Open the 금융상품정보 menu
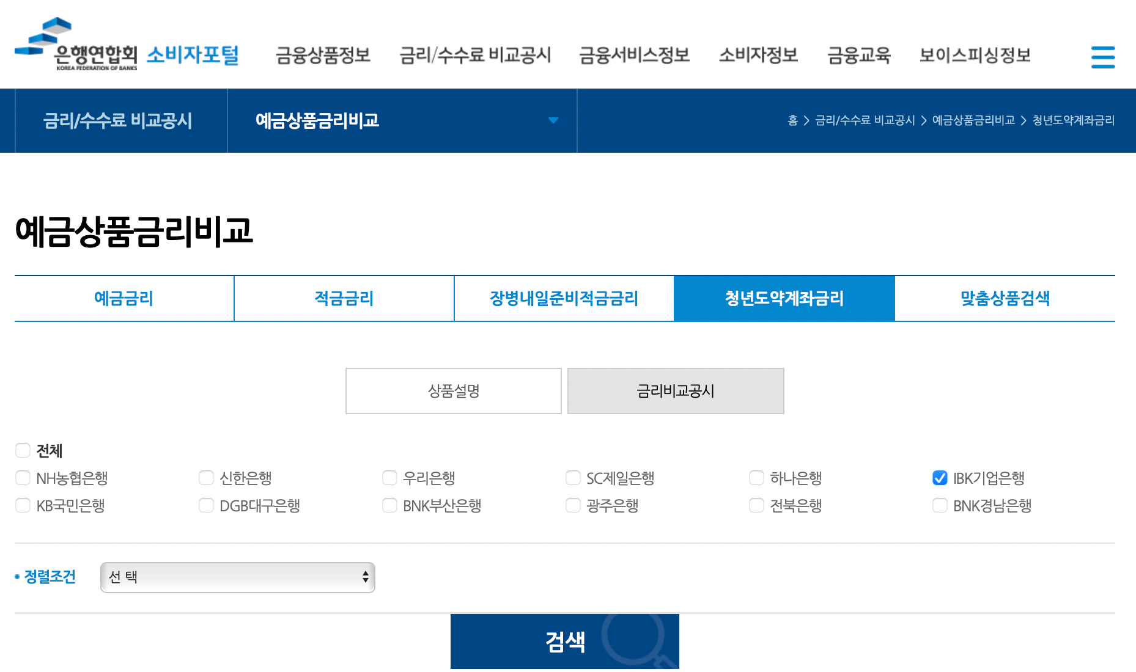 click(x=324, y=55)
